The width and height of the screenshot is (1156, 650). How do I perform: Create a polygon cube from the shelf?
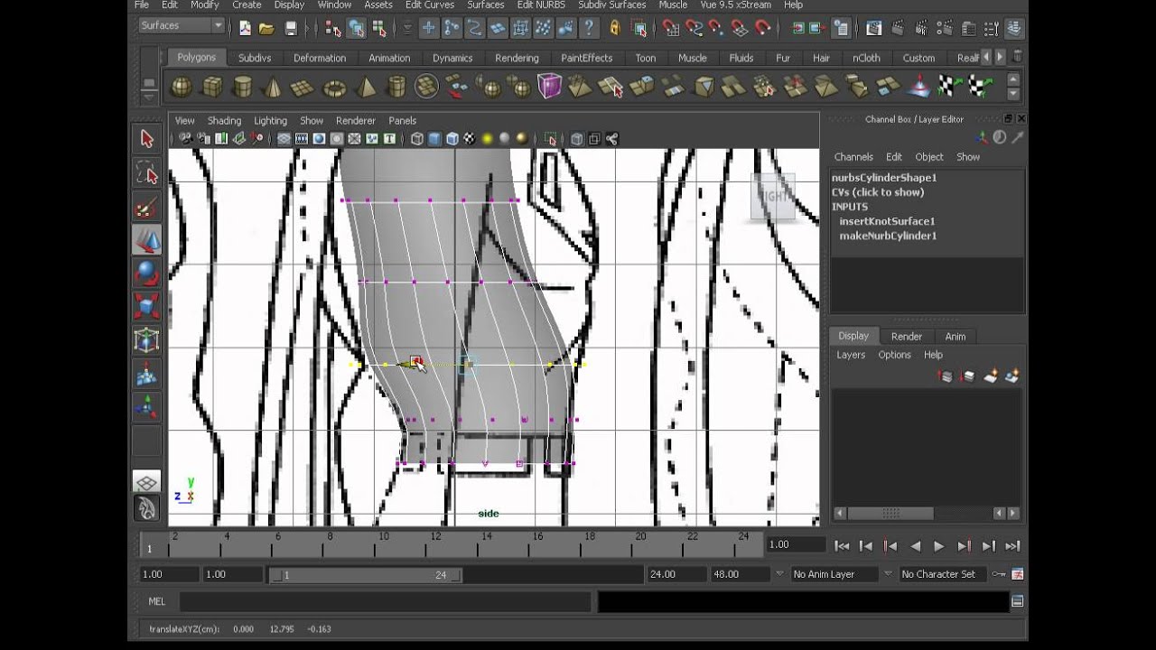coord(212,87)
